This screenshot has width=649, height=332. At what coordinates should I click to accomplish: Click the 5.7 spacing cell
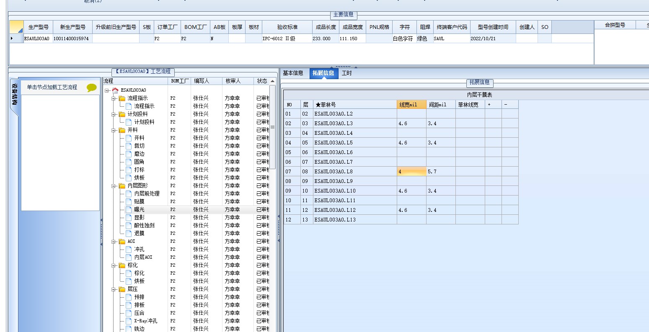point(441,172)
